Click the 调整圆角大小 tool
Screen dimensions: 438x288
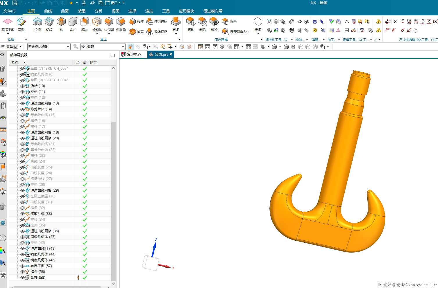point(235,32)
